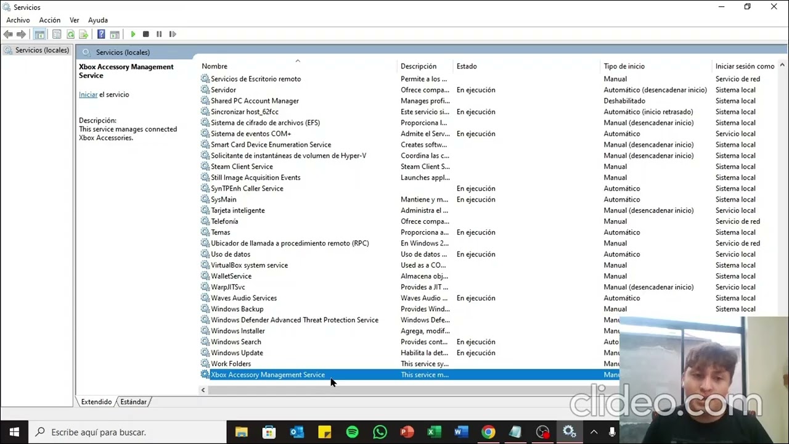Open File Explorer from the taskbar

(x=241, y=432)
